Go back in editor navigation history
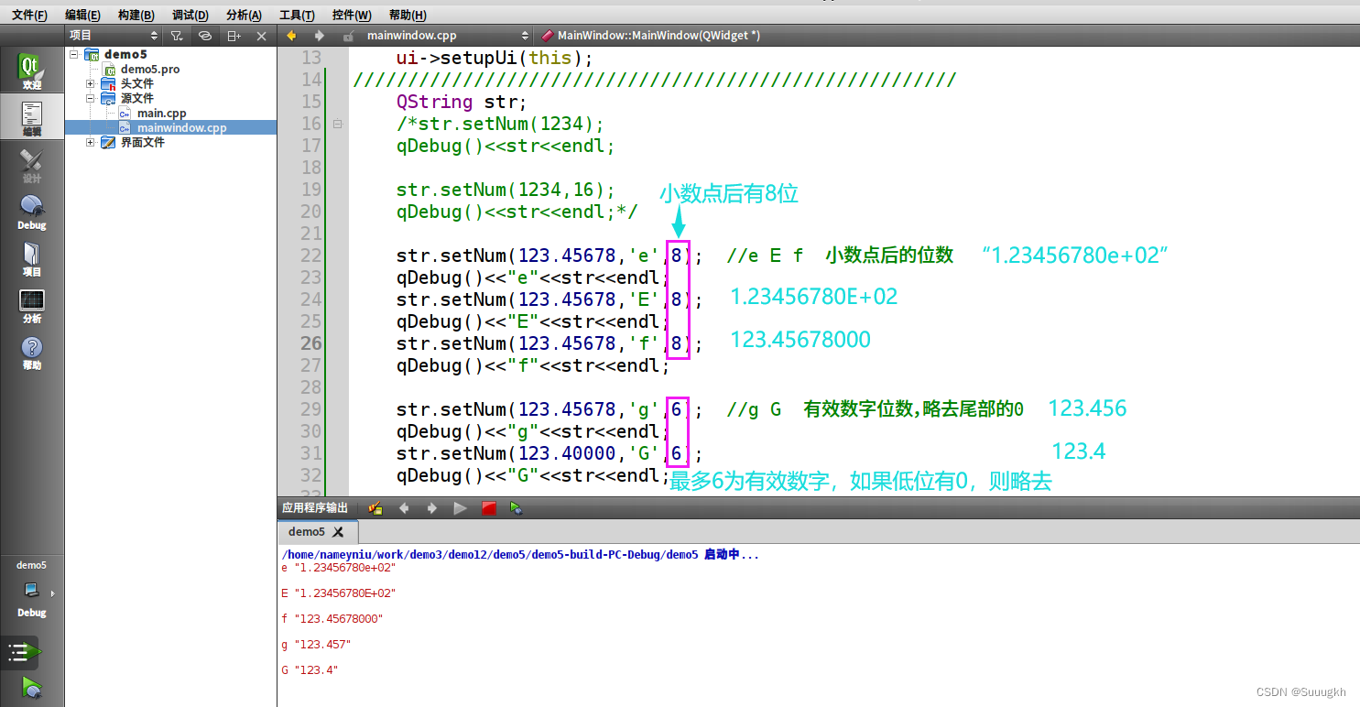Image resolution: width=1360 pixels, height=707 pixels. (x=292, y=36)
